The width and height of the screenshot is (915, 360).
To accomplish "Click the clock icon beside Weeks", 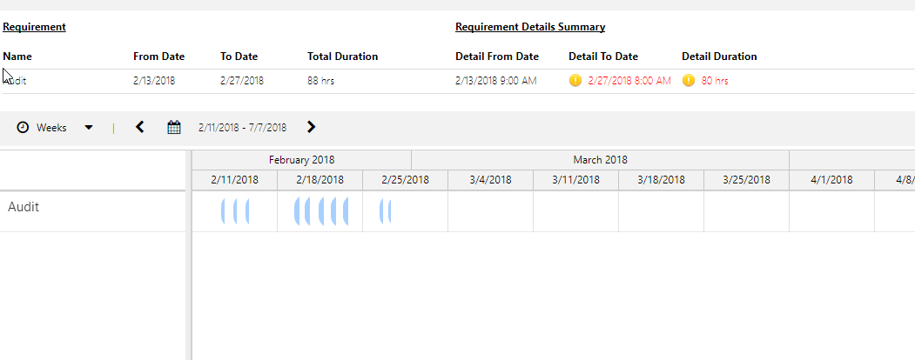I will coord(23,128).
